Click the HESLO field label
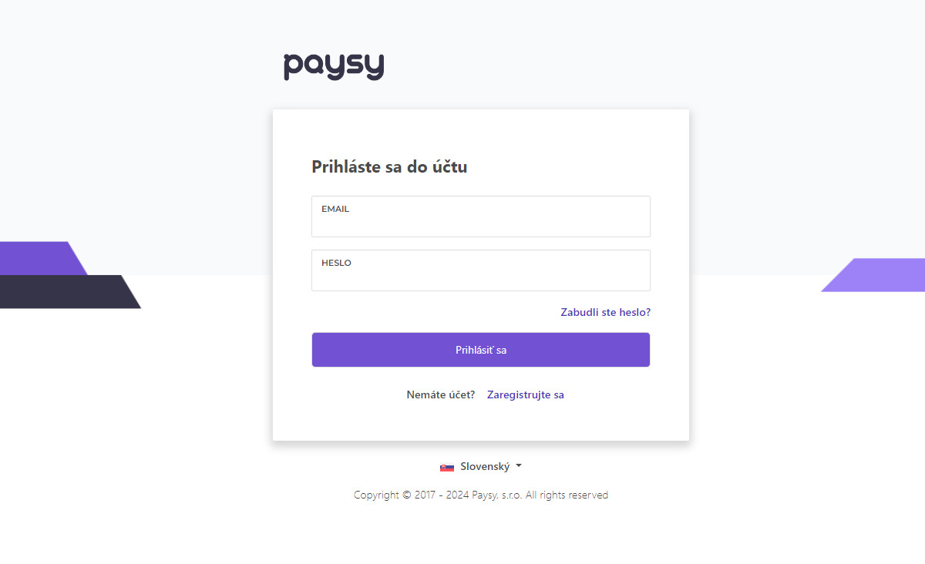This screenshot has width=925, height=564. coord(336,263)
